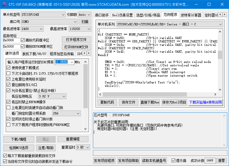The image size is (229, 166).
Task: Open the 低压检测电压 3.82 V dropdown
Action: tap(52, 96)
